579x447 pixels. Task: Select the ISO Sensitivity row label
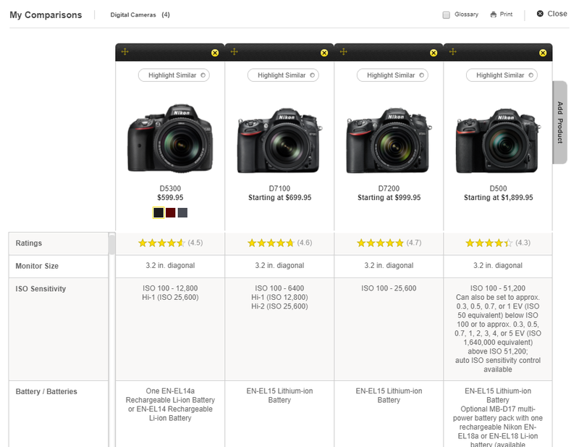click(41, 289)
